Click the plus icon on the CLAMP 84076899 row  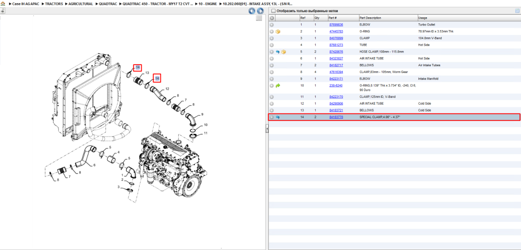pyautogui.click(x=272, y=38)
